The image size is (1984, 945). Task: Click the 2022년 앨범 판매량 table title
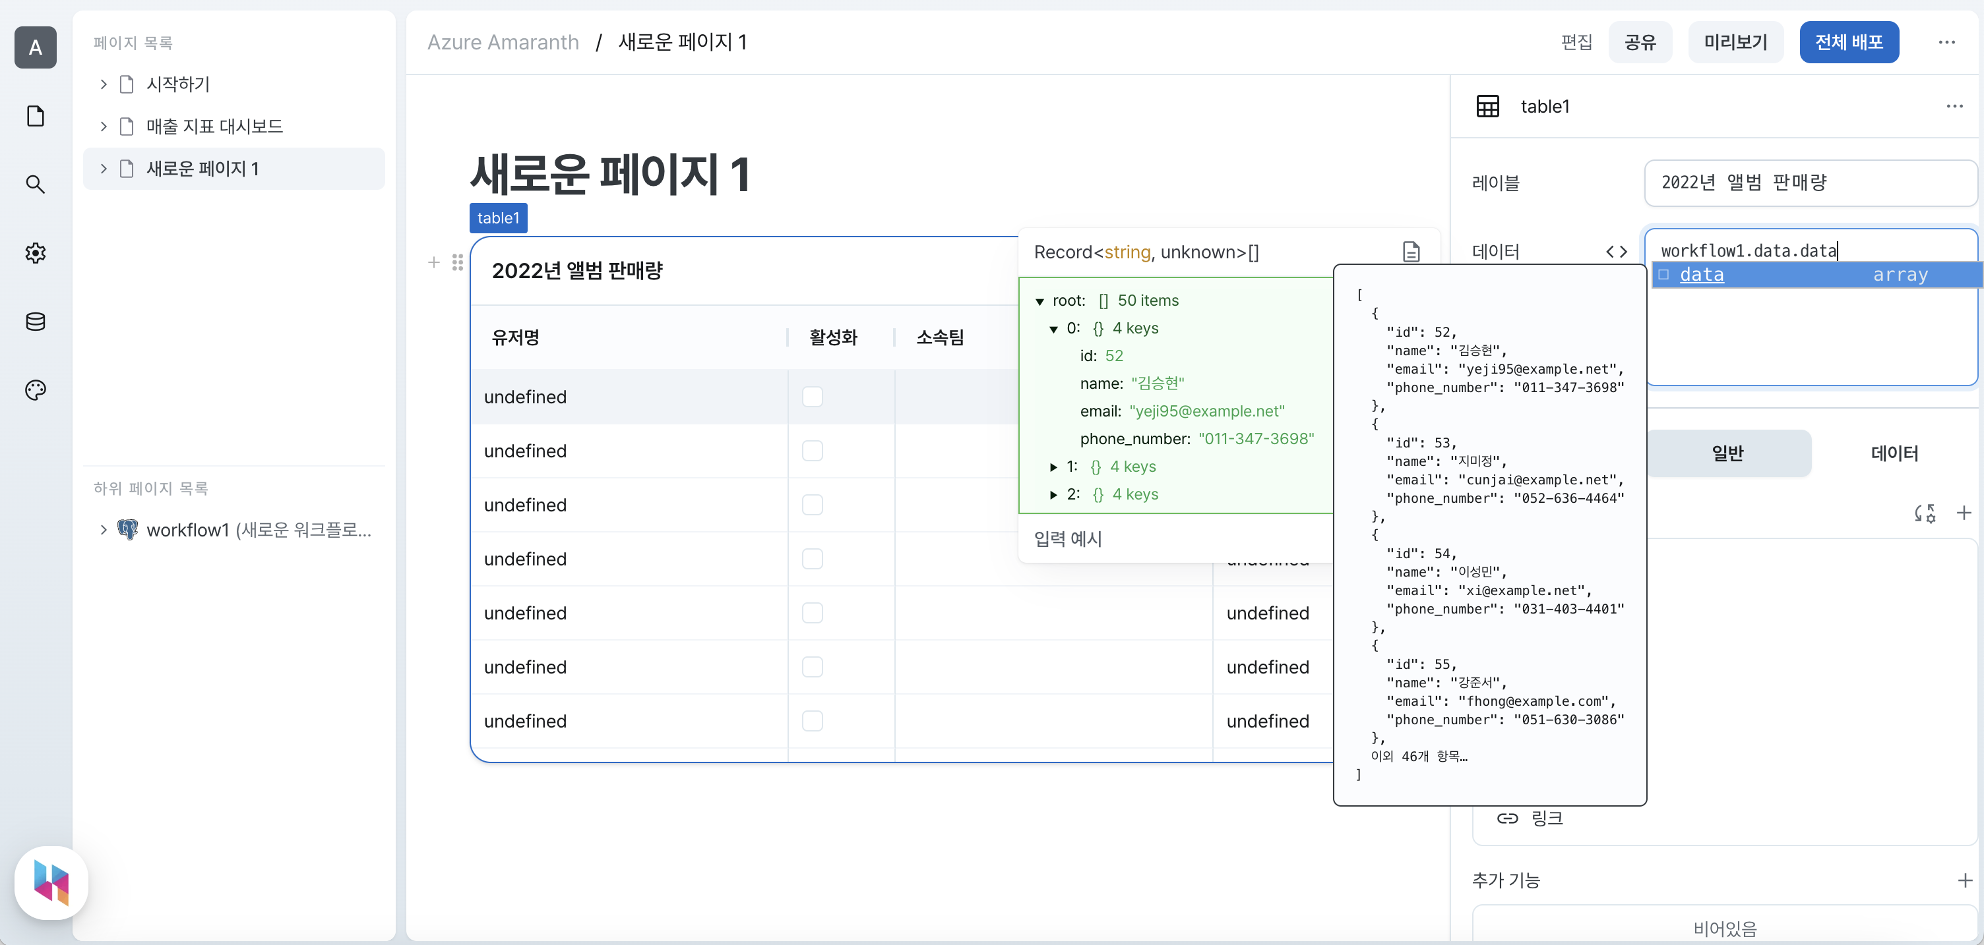point(577,271)
